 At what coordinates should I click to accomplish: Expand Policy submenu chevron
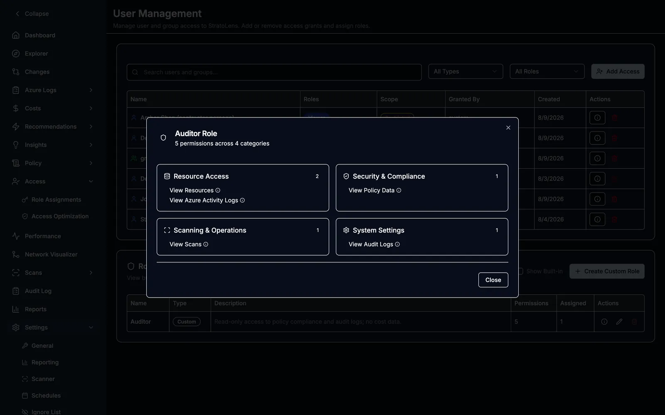point(91,163)
